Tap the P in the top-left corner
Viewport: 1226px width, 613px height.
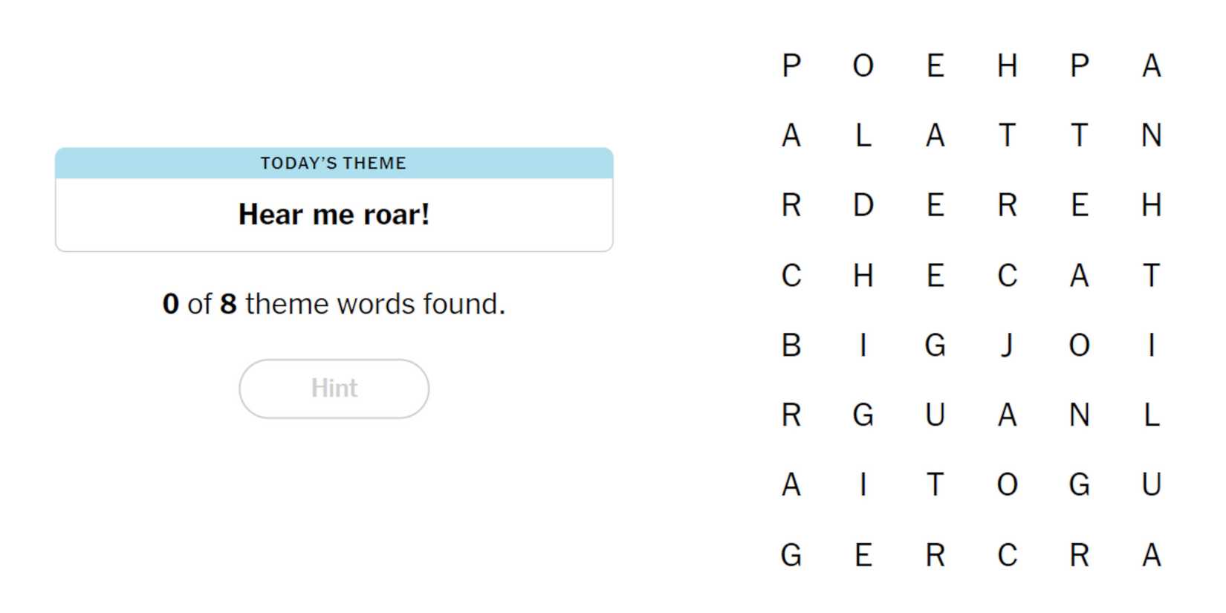[x=791, y=66]
